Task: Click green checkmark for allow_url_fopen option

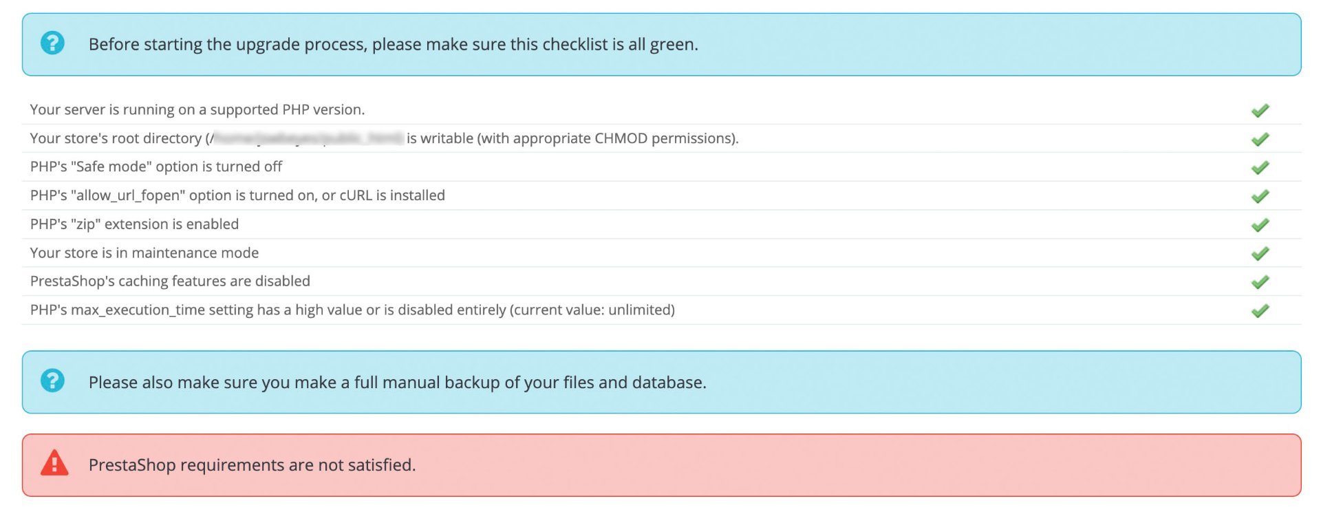Action: coord(1260,196)
